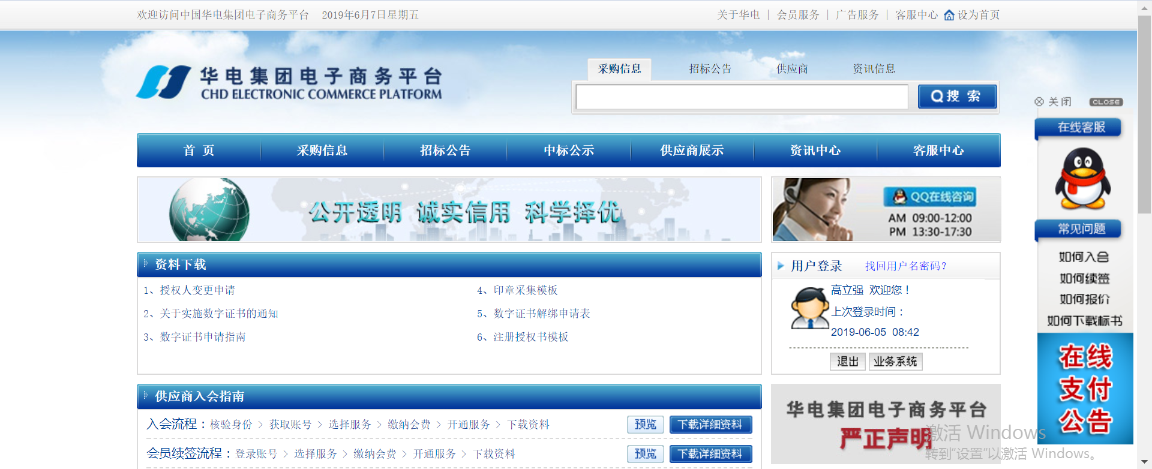1152x469 pixels.
Task: Click the user avatar in login panel
Action: 809,308
